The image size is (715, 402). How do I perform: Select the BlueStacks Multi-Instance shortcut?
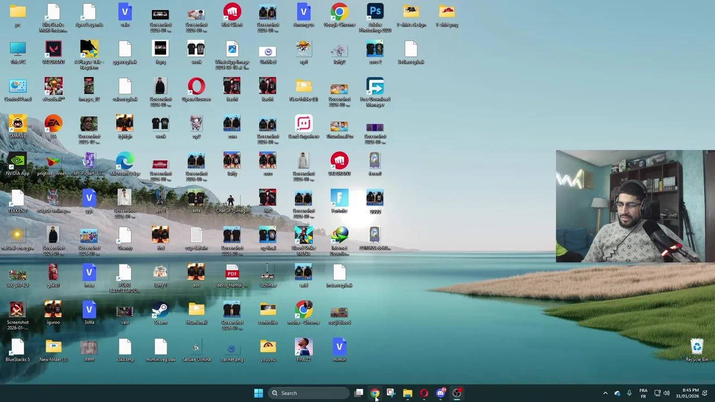pyautogui.click(x=53, y=18)
